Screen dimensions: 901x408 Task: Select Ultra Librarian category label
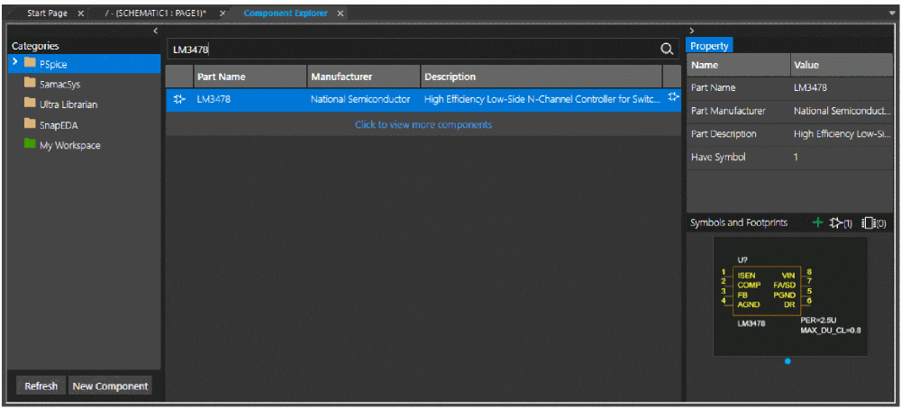[x=68, y=104]
